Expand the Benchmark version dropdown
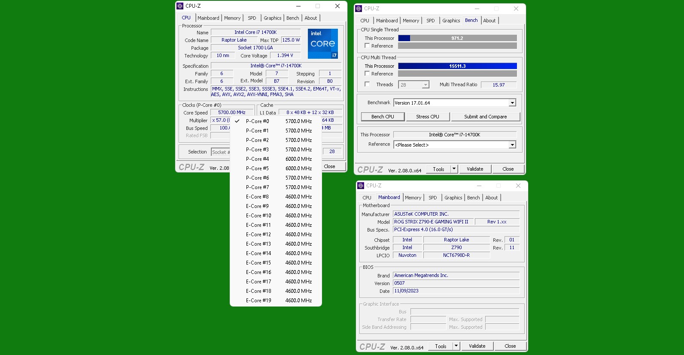Image resolution: width=684 pixels, height=355 pixels. (x=512, y=103)
